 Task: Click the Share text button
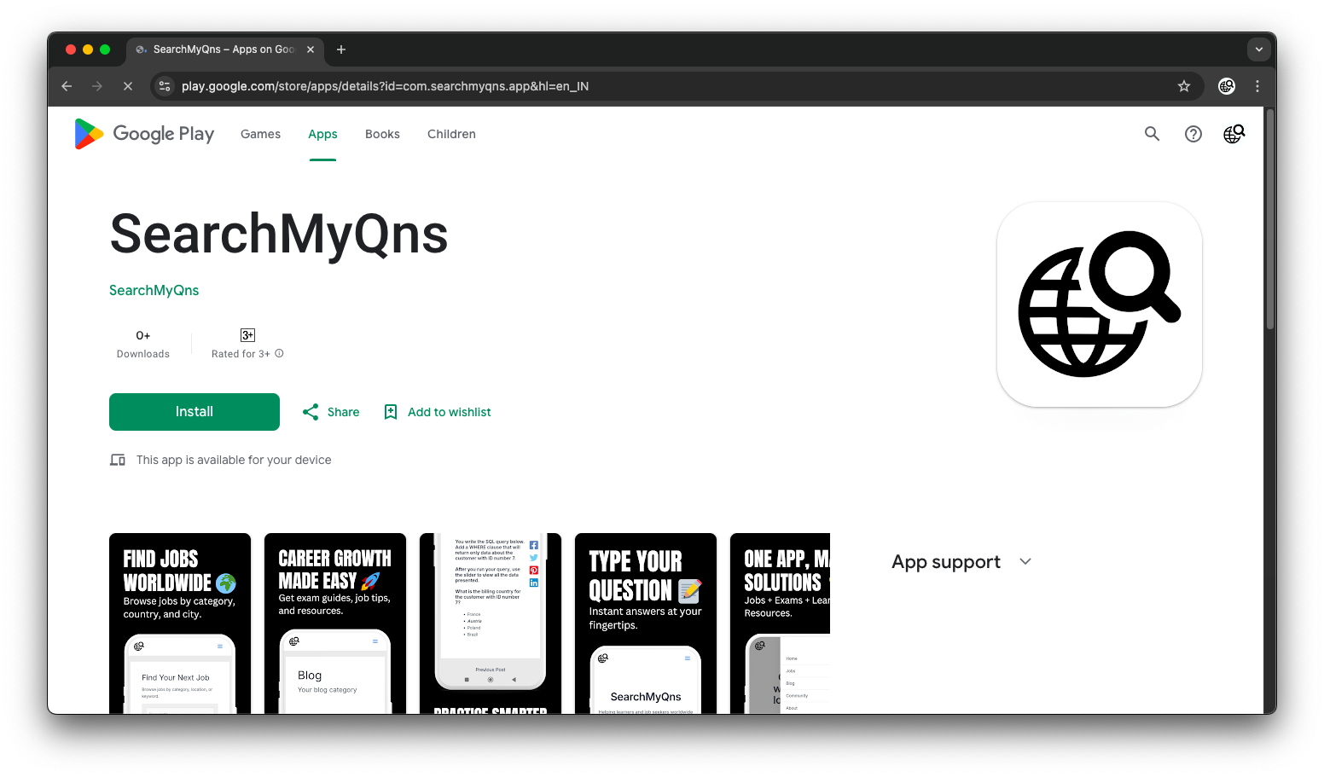pyautogui.click(x=343, y=412)
